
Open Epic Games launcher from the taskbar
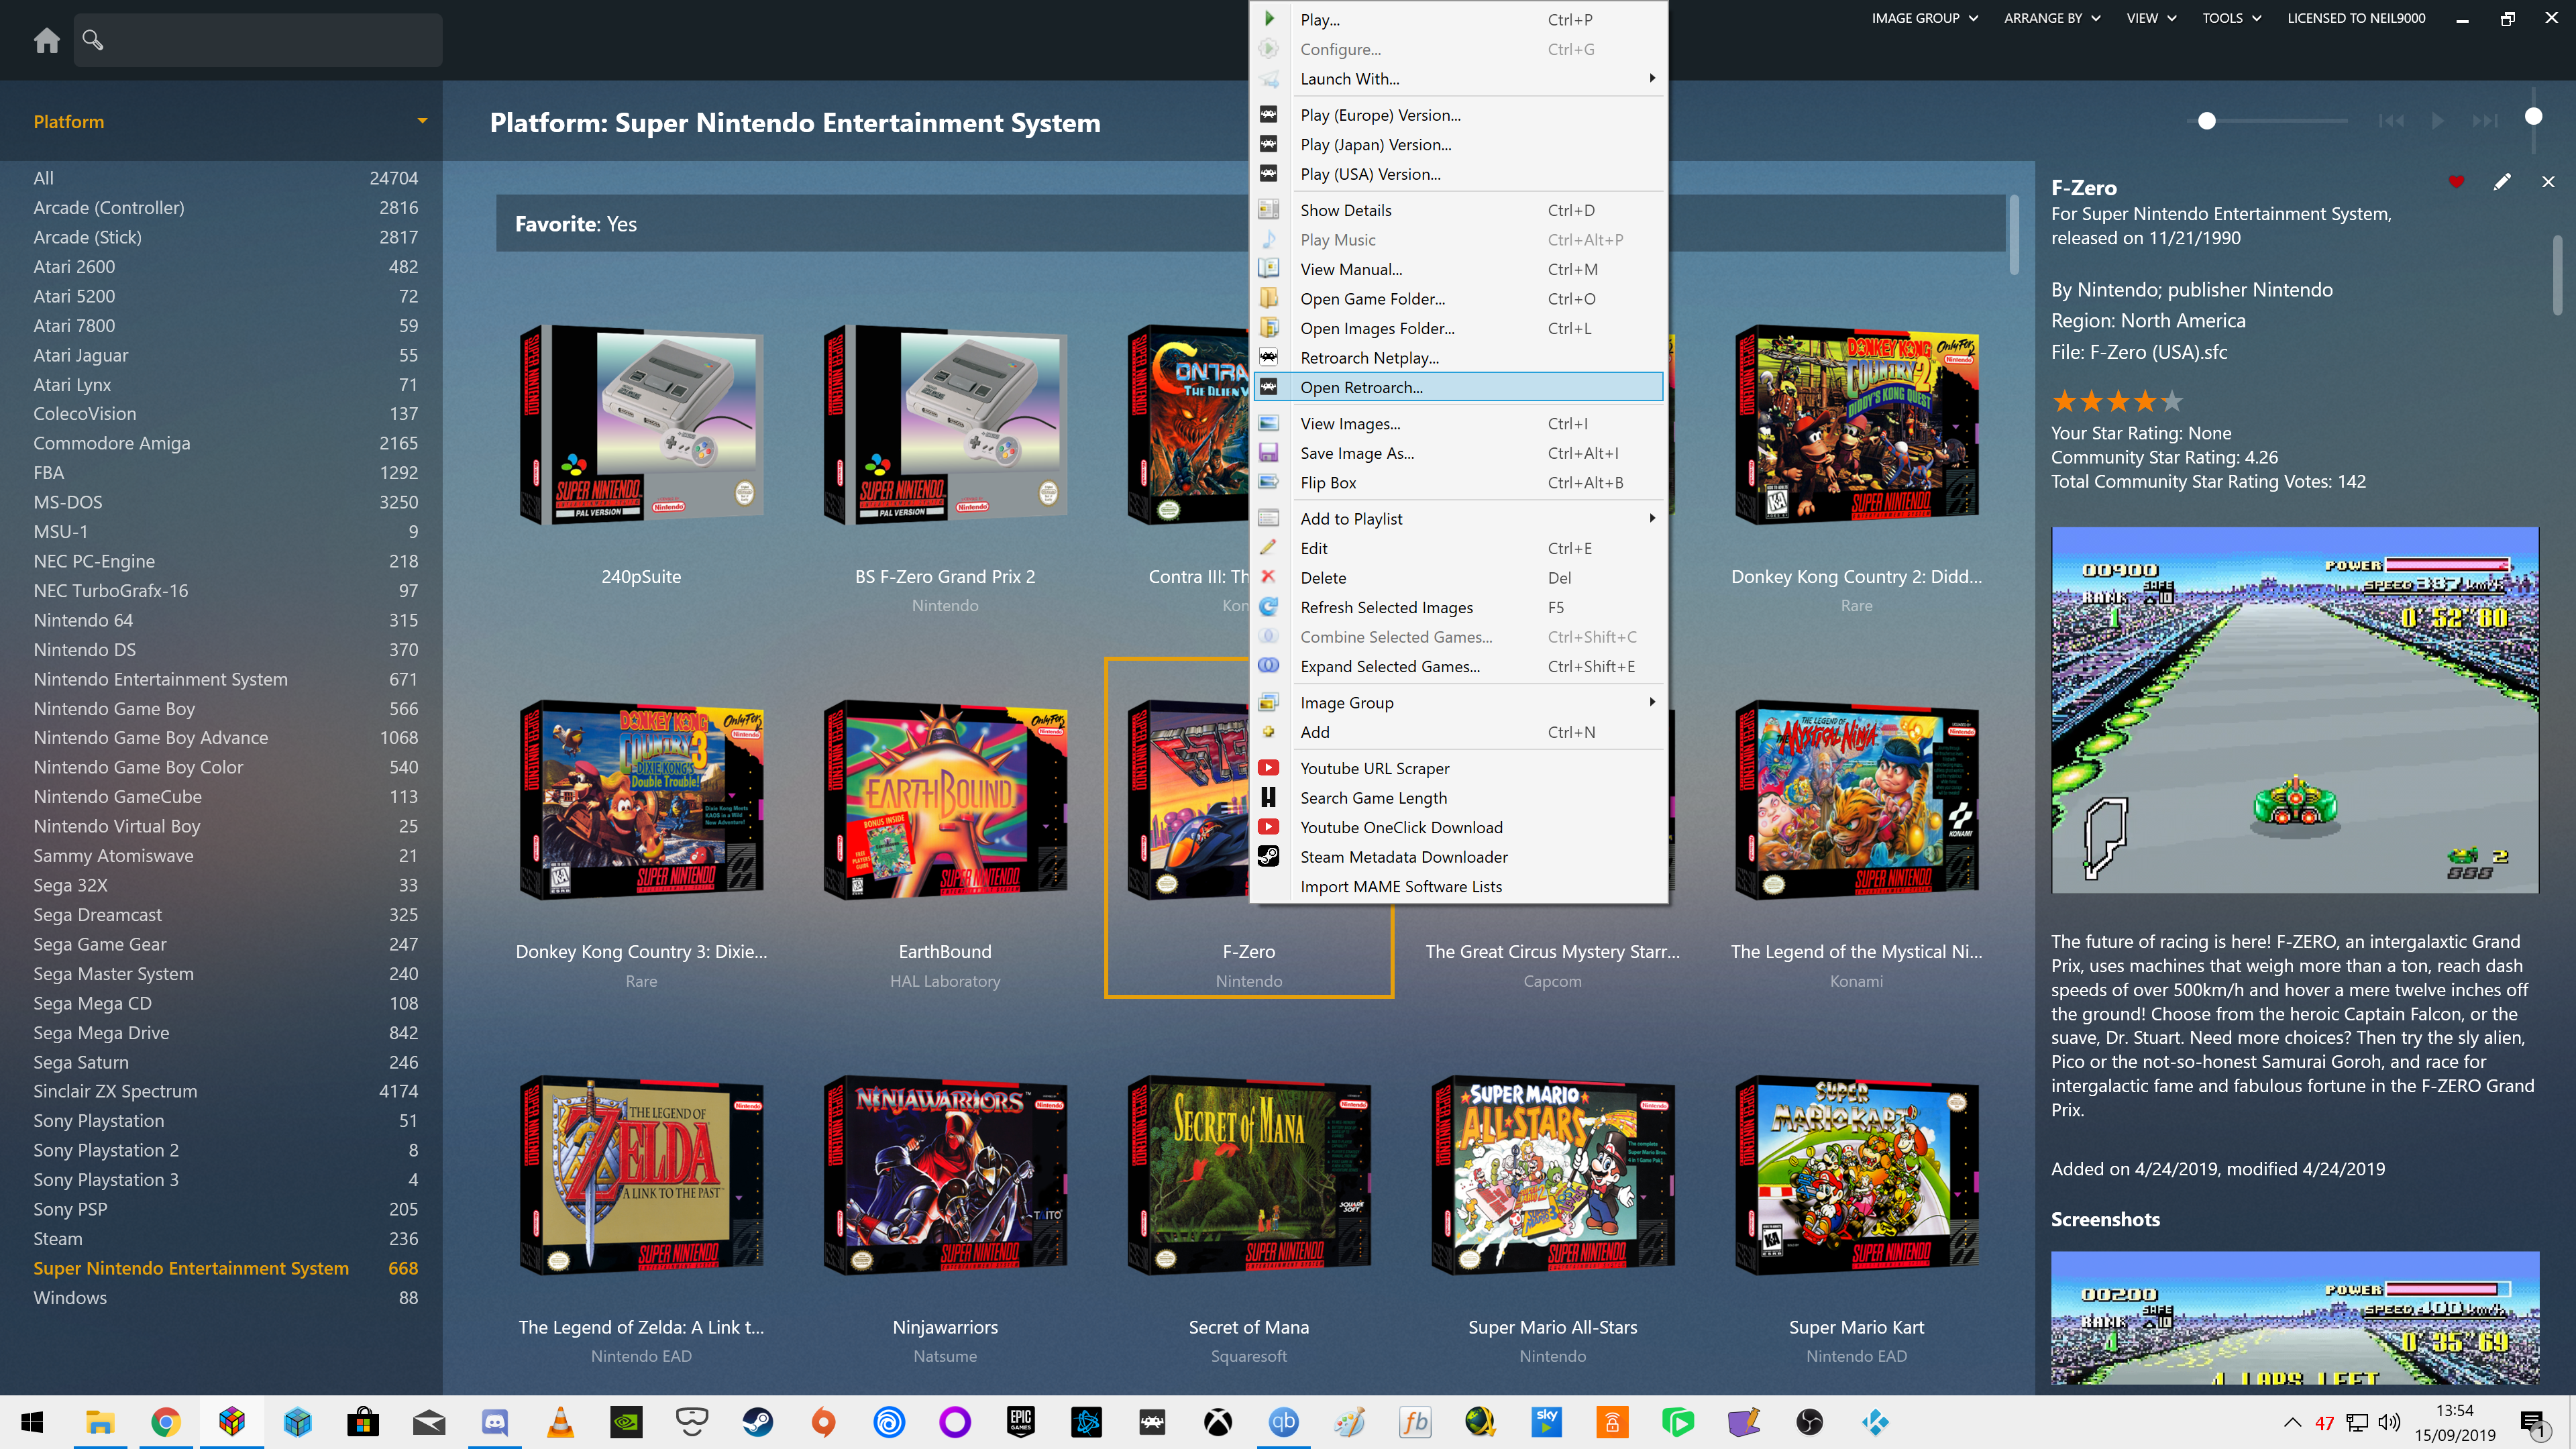point(1020,1422)
